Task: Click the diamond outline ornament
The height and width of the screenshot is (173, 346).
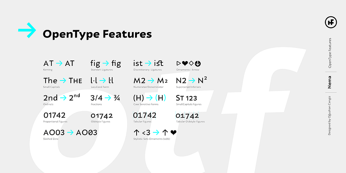Action: pos(191,63)
